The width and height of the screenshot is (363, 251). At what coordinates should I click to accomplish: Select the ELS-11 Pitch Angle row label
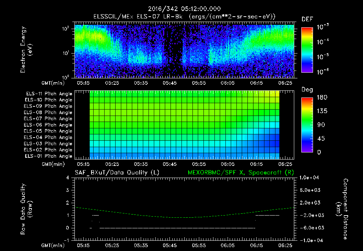[x=49, y=94]
